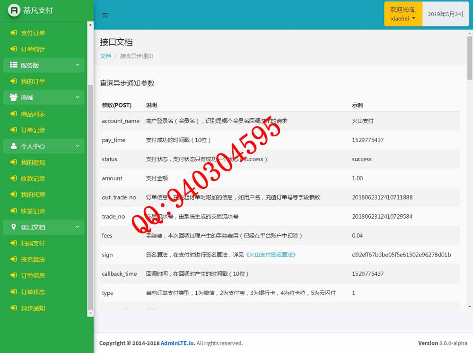Collapse the 服务版 menu chevron
The height and width of the screenshot is (353, 473).
(78, 65)
